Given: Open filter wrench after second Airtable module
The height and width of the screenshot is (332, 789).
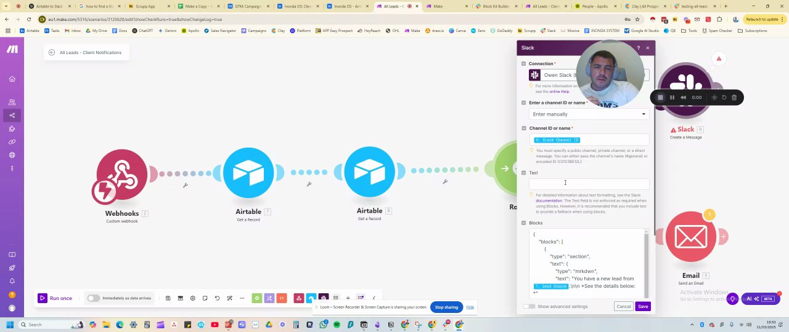Looking at the screenshot, I should (x=444, y=181).
